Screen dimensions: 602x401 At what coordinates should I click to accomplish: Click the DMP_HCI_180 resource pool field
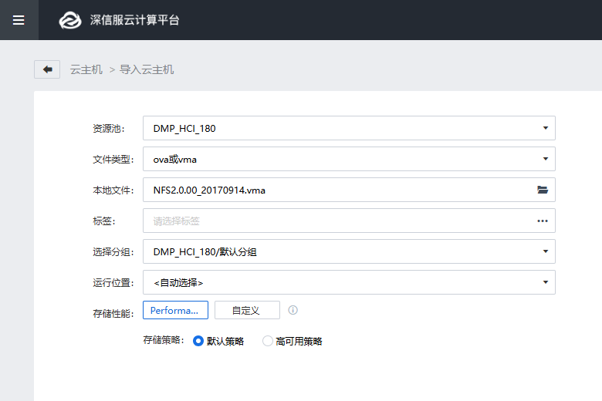[332, 128]
